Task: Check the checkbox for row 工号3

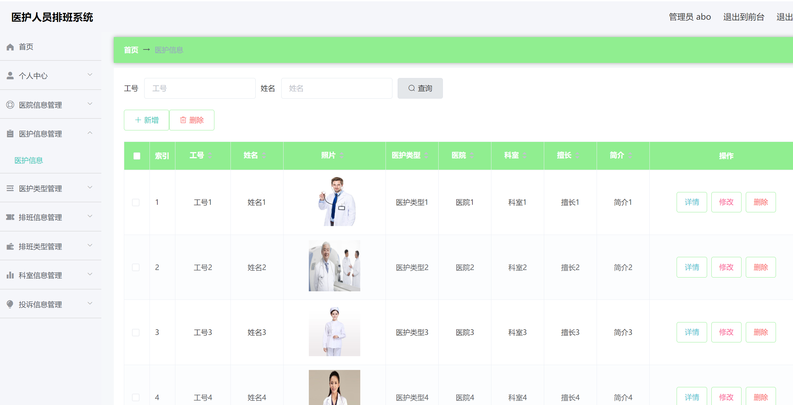Action: [x=136, y=332]
